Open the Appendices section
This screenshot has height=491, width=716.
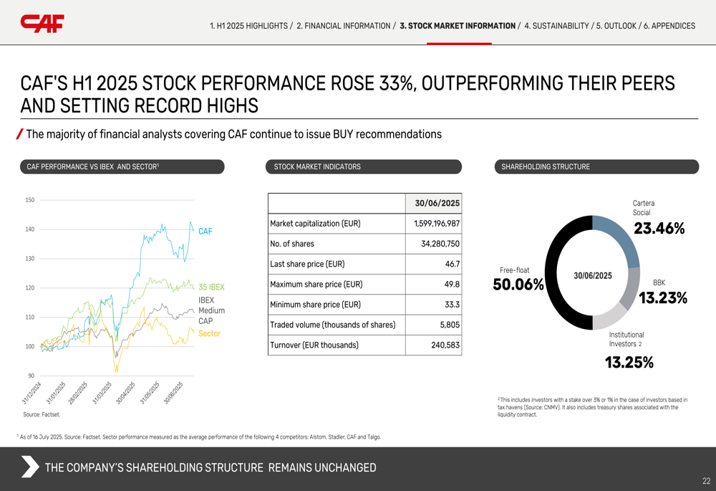pyautogui.click(x=669, y=26)
